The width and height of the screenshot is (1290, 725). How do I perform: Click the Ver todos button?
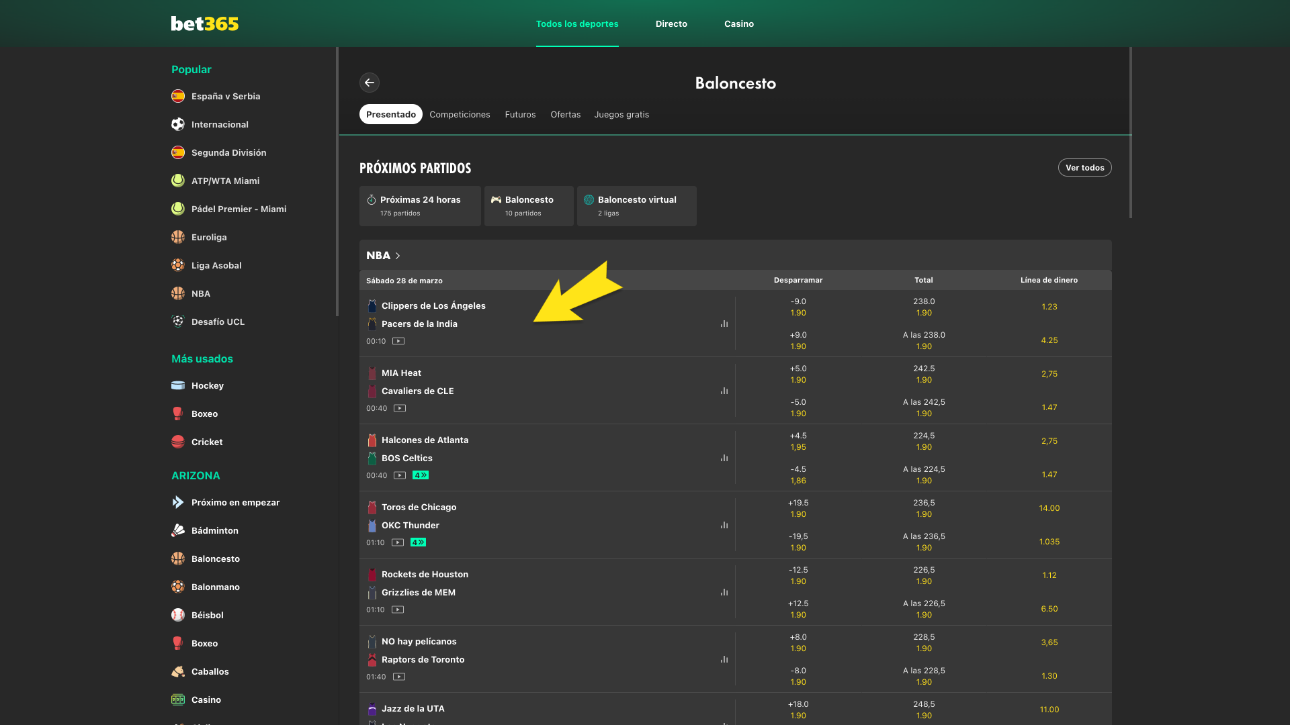pos(1084,168)
